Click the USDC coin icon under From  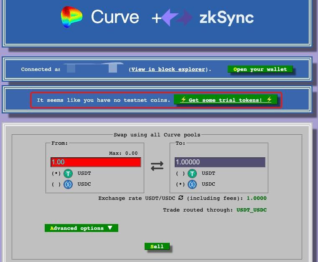point(68,184)
